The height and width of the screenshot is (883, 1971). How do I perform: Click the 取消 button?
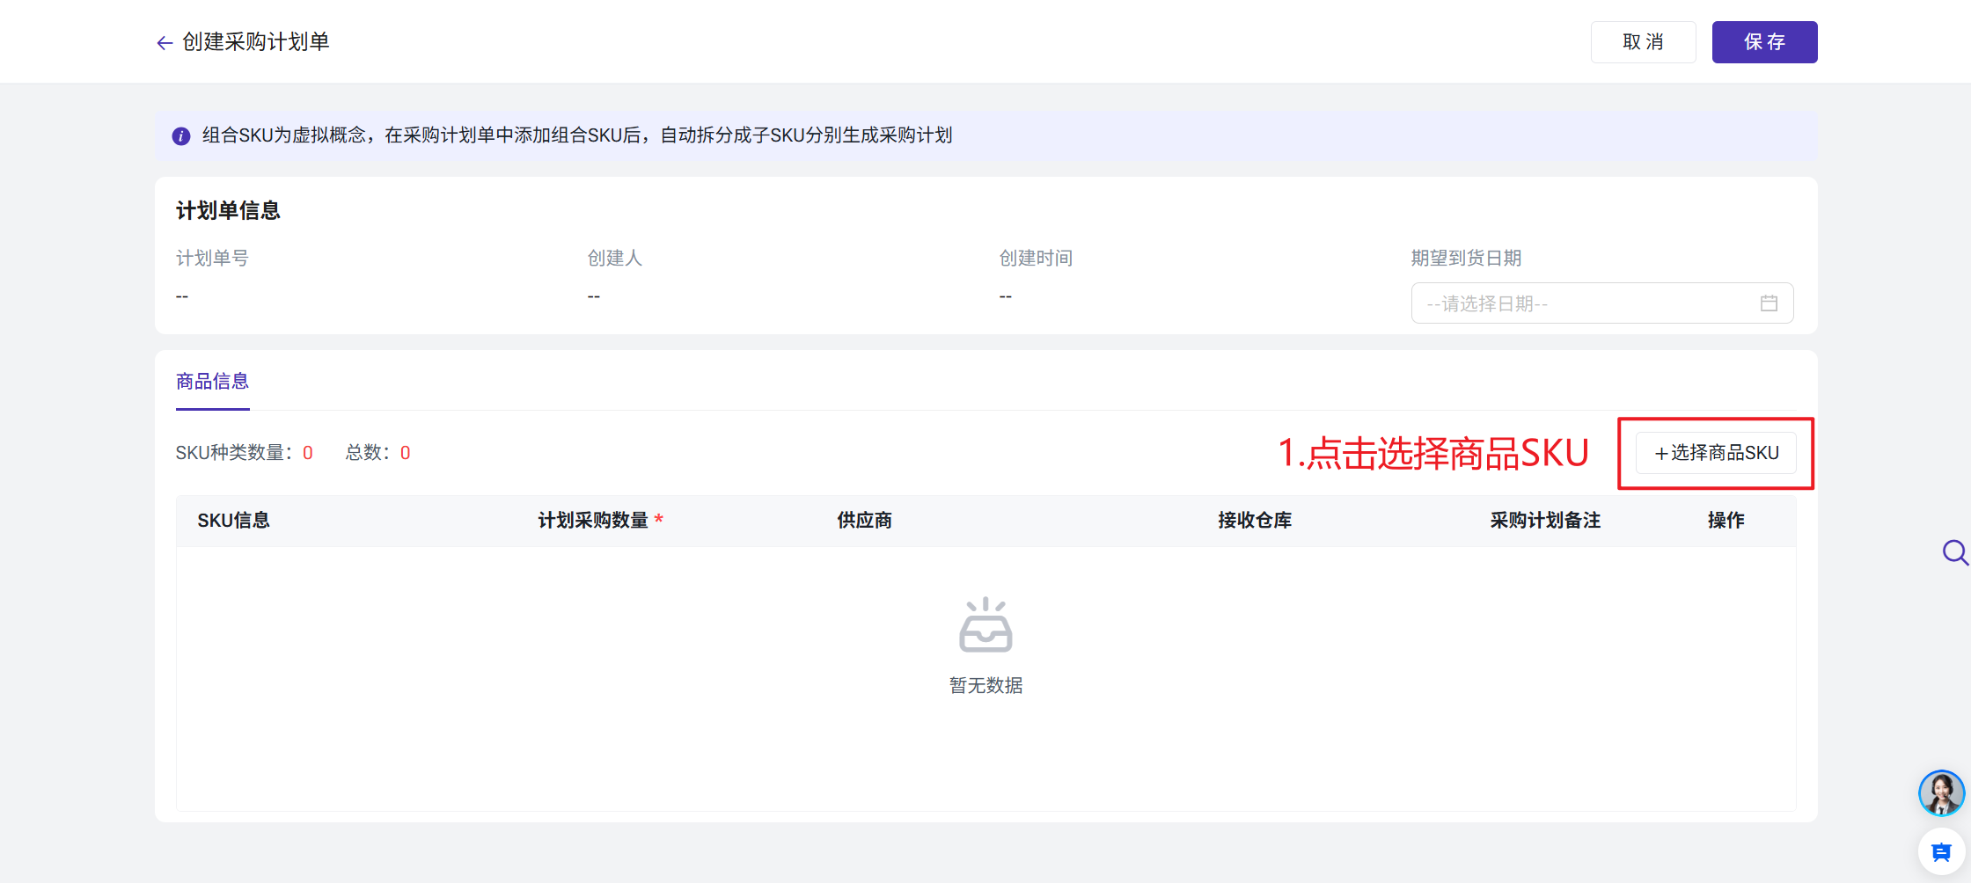click(x=1643, y=42)
